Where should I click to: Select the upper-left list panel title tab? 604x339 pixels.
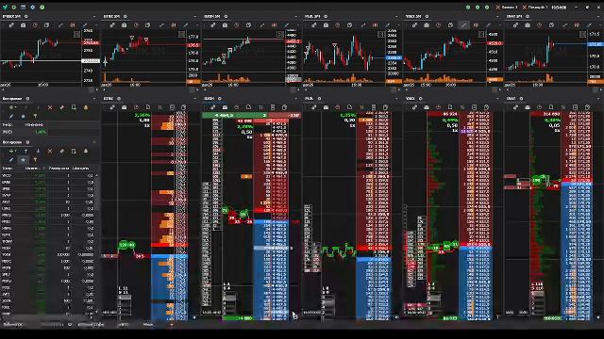click(12, 99)
